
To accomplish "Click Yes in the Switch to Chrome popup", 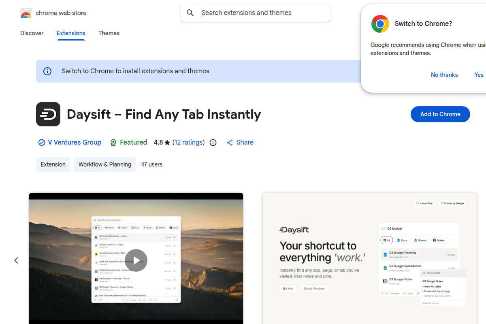I will pos(479,75).
